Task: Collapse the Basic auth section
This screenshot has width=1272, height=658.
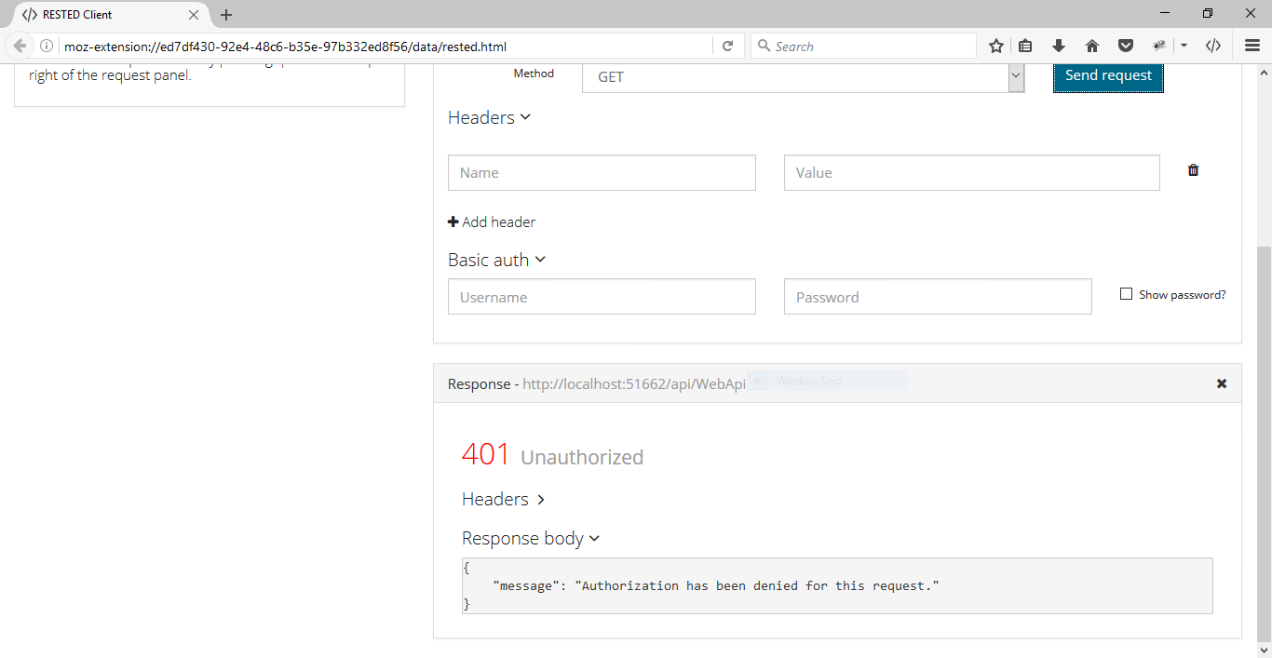Action: [x=496, y=260]
